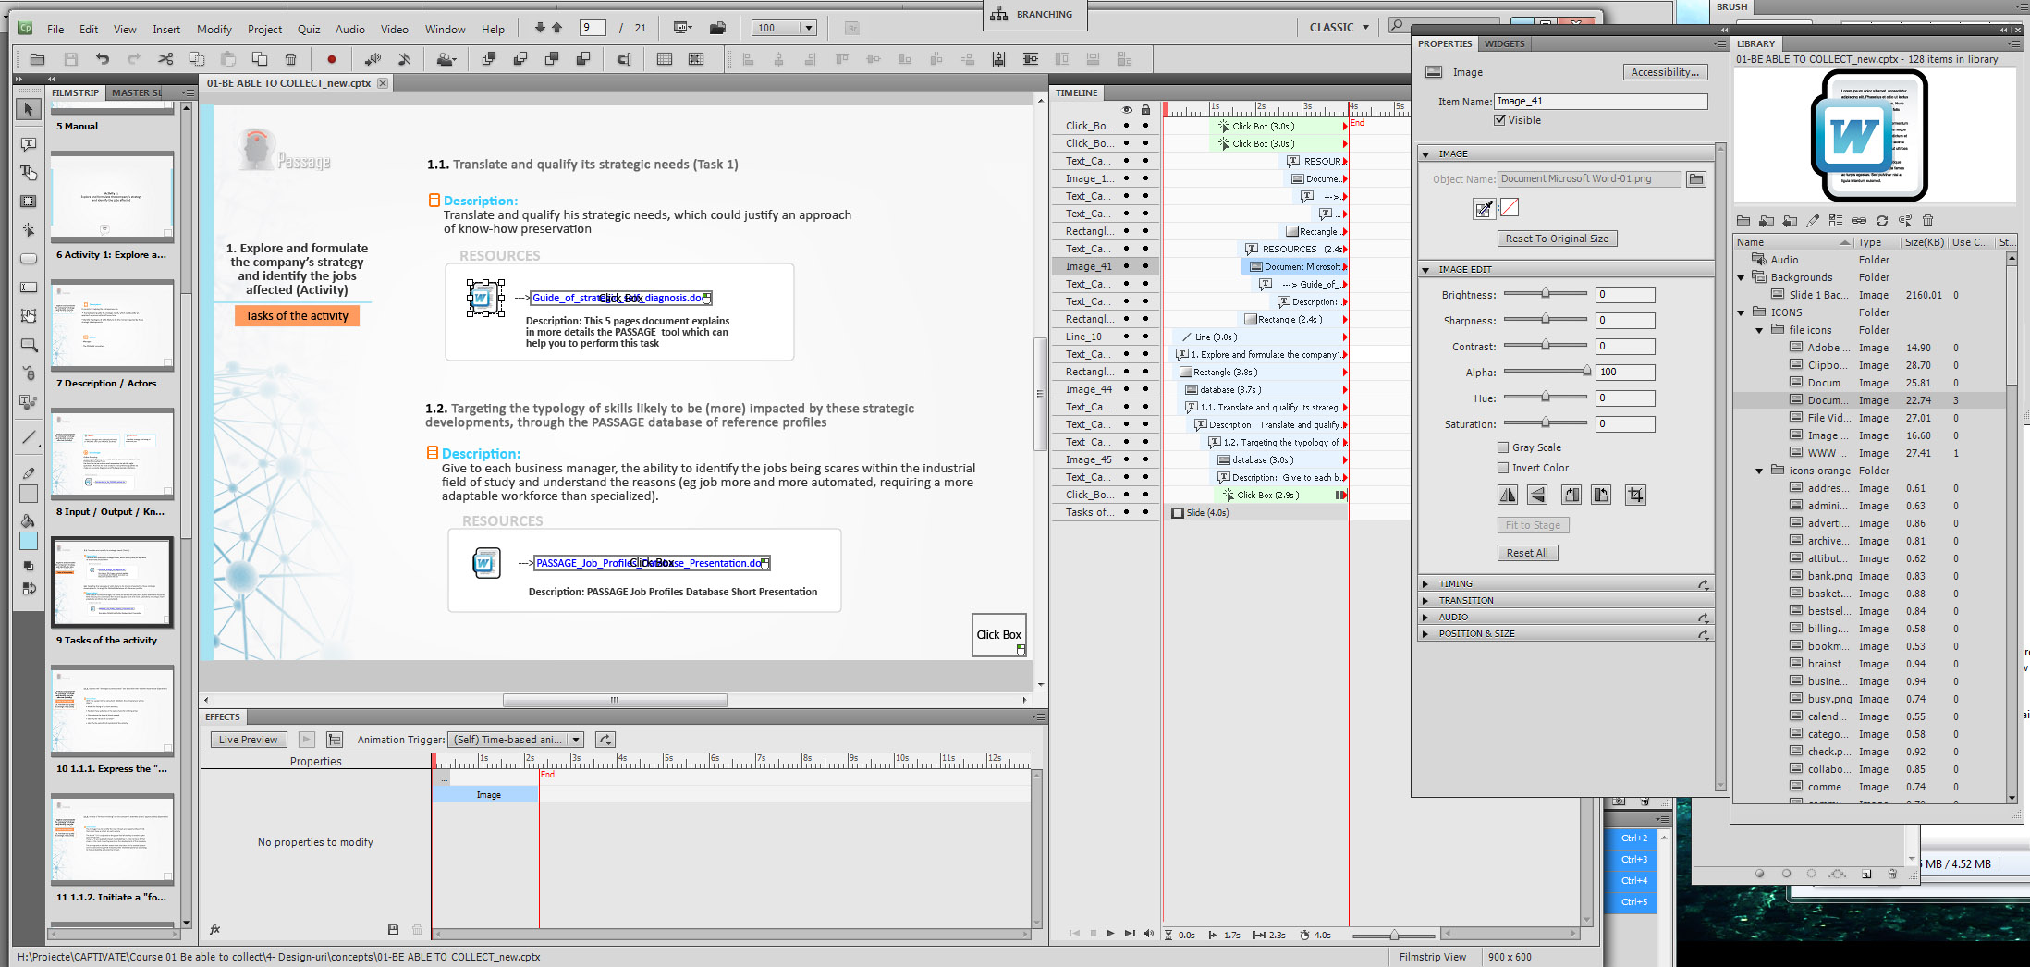Uncheck the Visible checkbox
This screenshot has height=967, width=2030.
[x=1500, y=120]
